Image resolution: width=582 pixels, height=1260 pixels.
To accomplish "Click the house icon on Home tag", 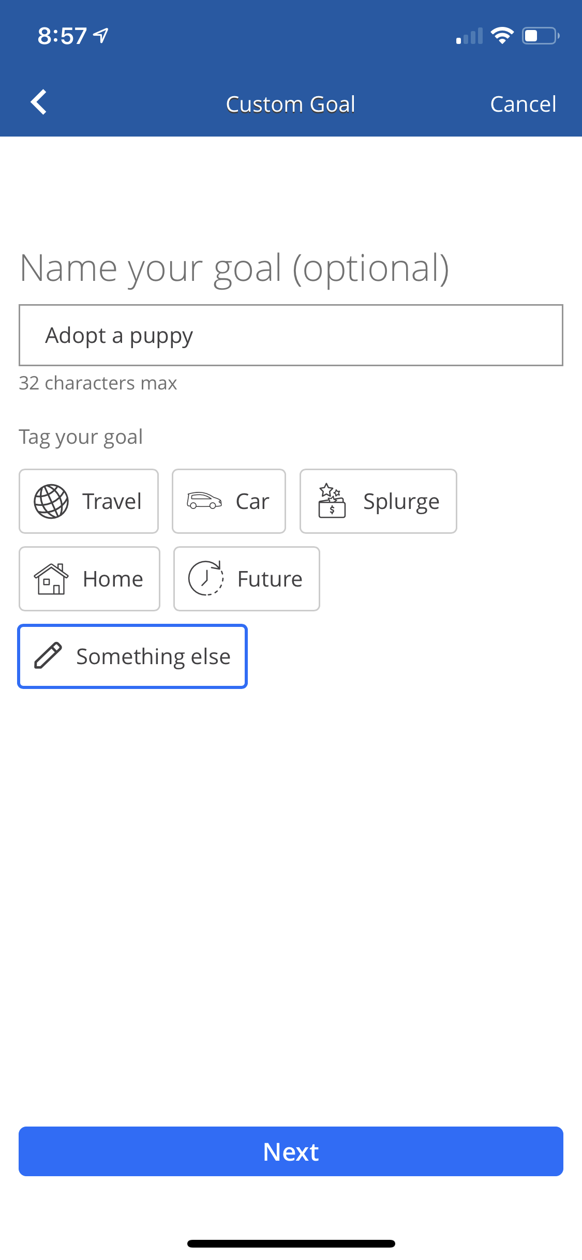I will pyautogui.click(x=51, y=579).
